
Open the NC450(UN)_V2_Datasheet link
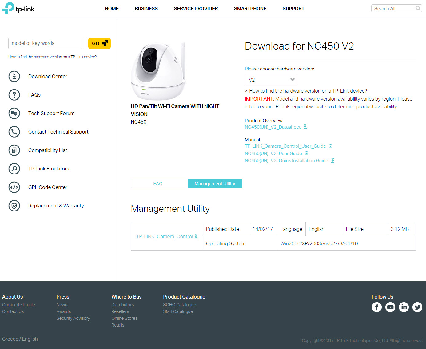(x=273, y=127)
